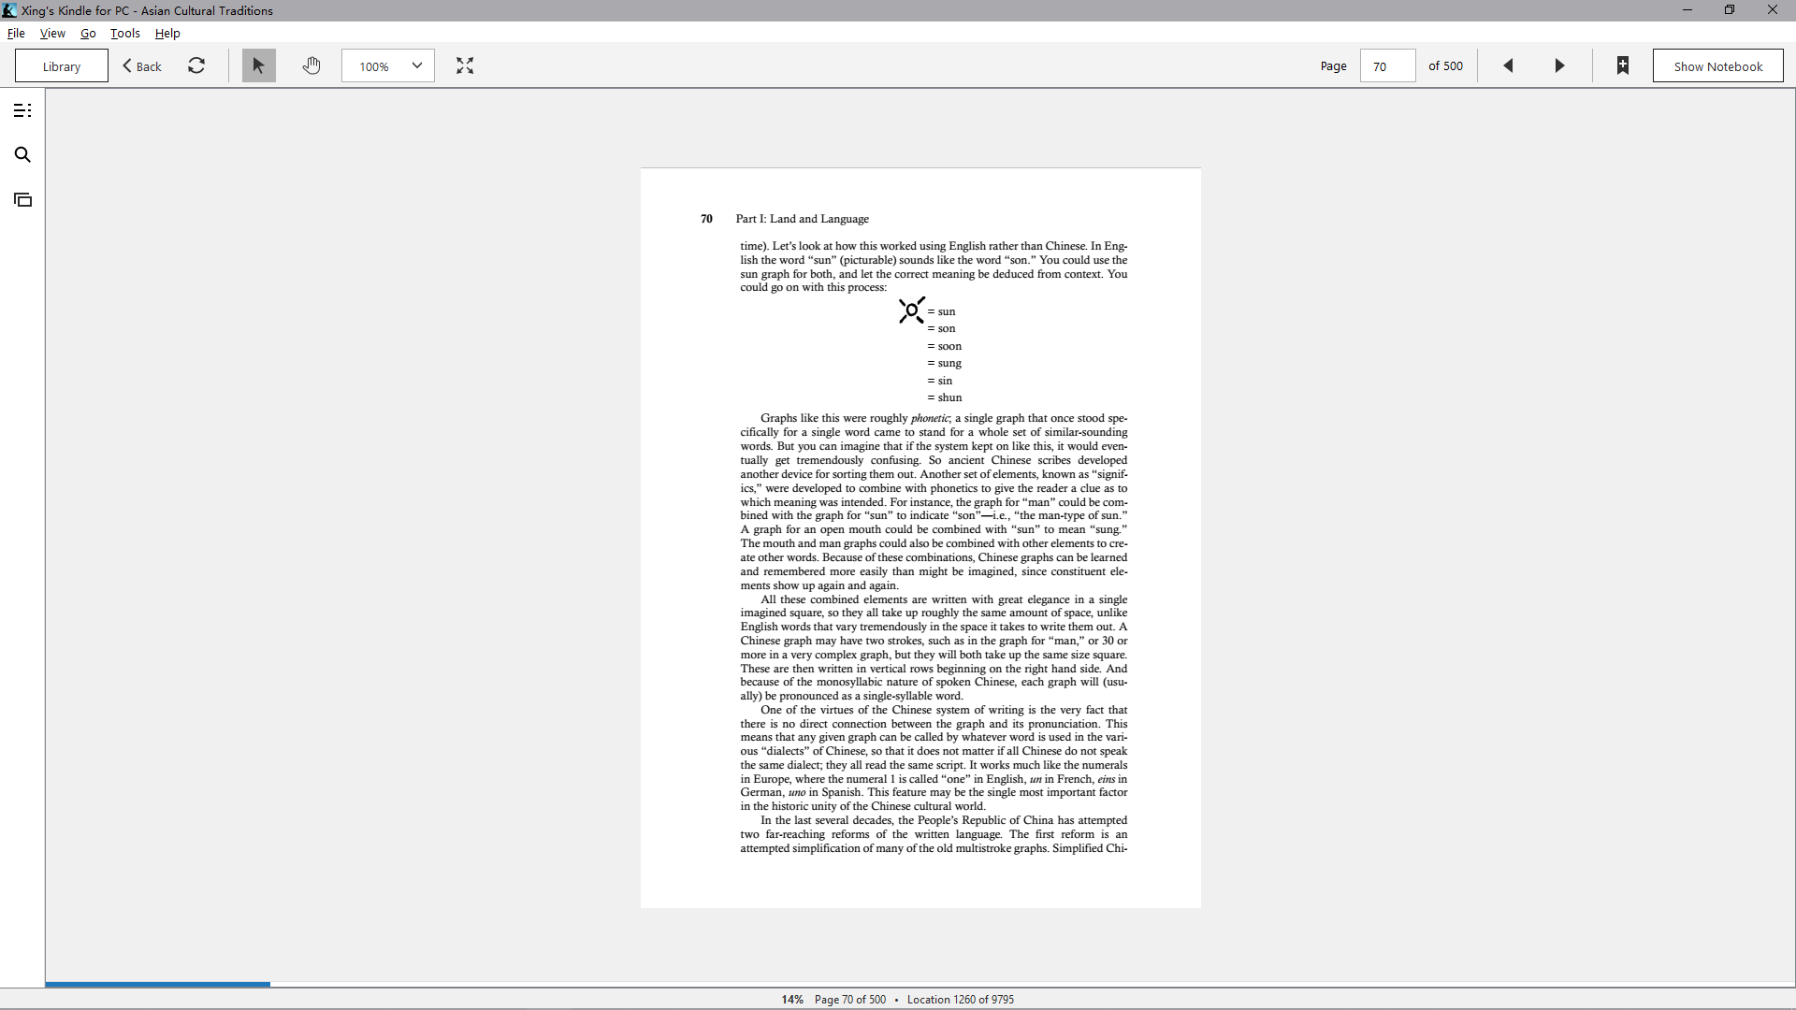Select the arrow pointer tool

point(259,65)
